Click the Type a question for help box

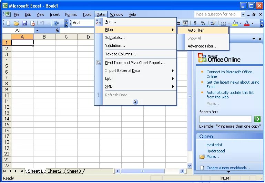tap(217, 14)
